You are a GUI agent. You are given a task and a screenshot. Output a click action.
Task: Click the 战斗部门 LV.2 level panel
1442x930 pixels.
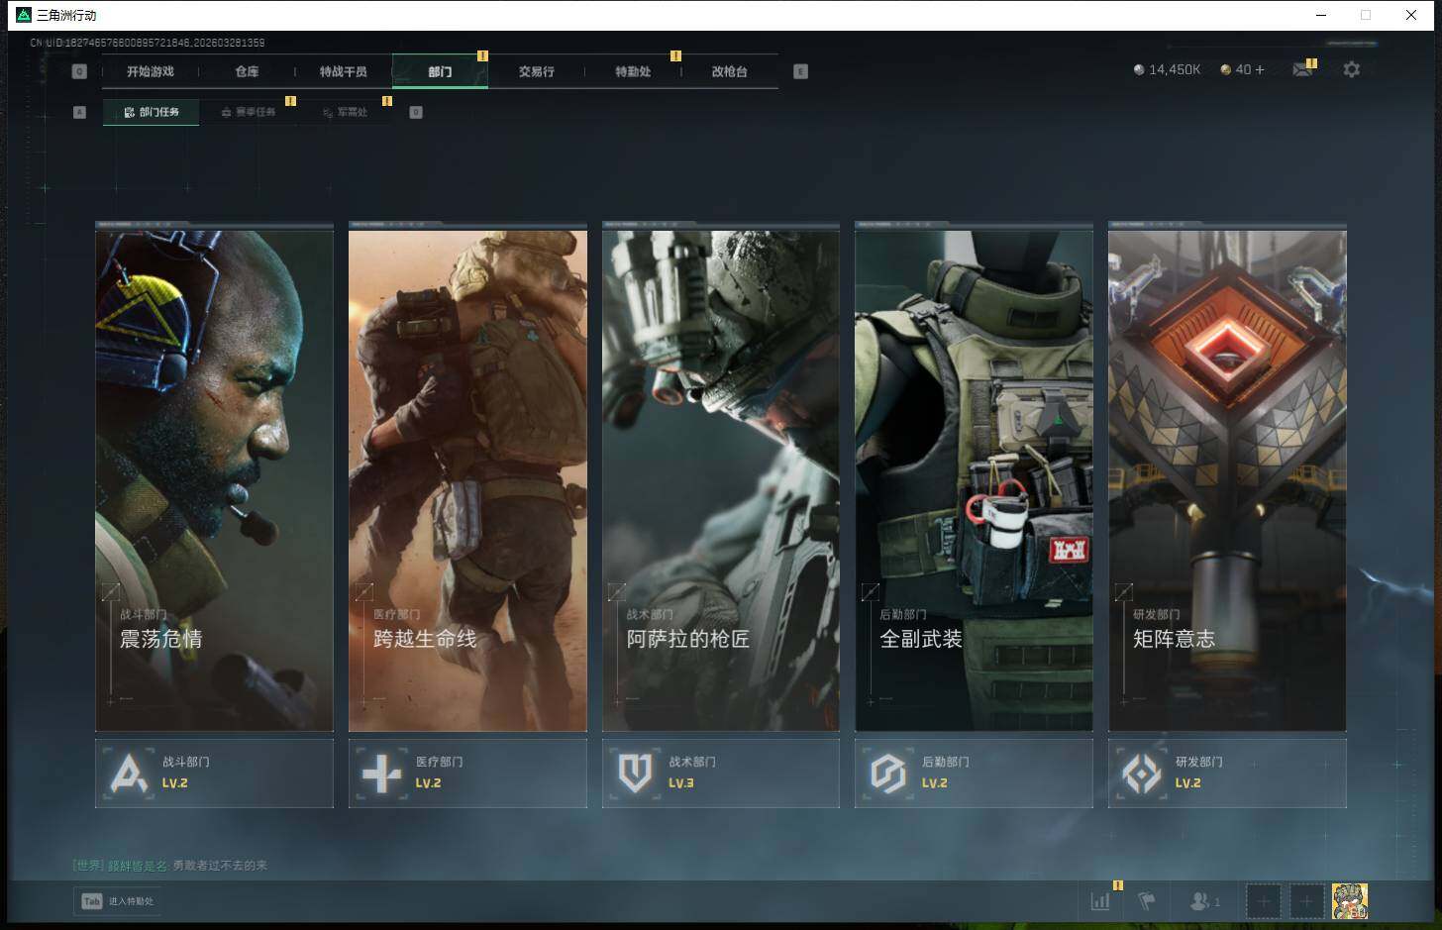214,773
